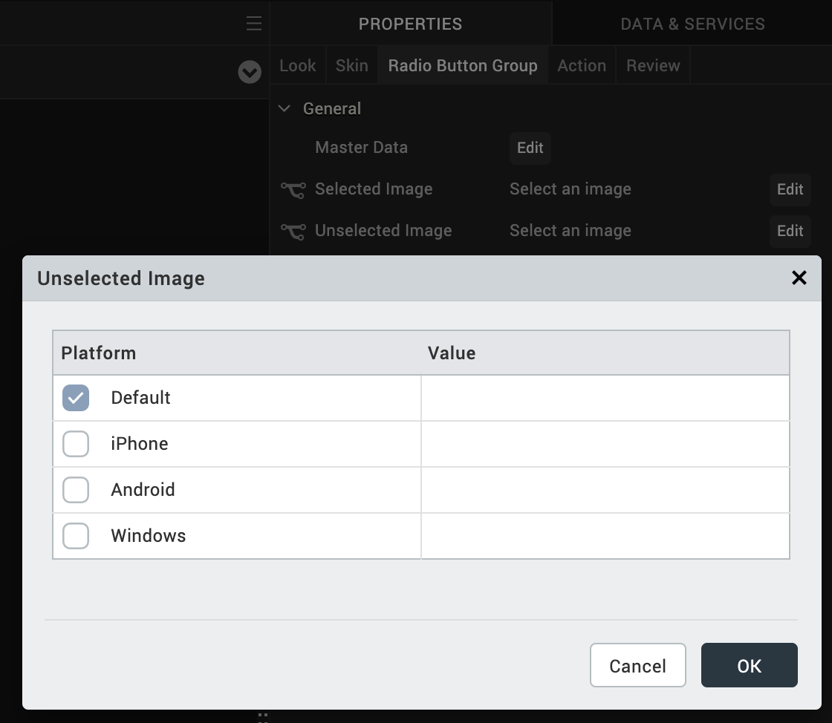Cancel the Unselected Image dialog
The height and width of the screenshot is (723, 832).
pyautogui.click(x=637, y=666)
